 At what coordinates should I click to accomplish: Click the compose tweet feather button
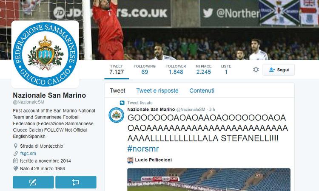33,182
